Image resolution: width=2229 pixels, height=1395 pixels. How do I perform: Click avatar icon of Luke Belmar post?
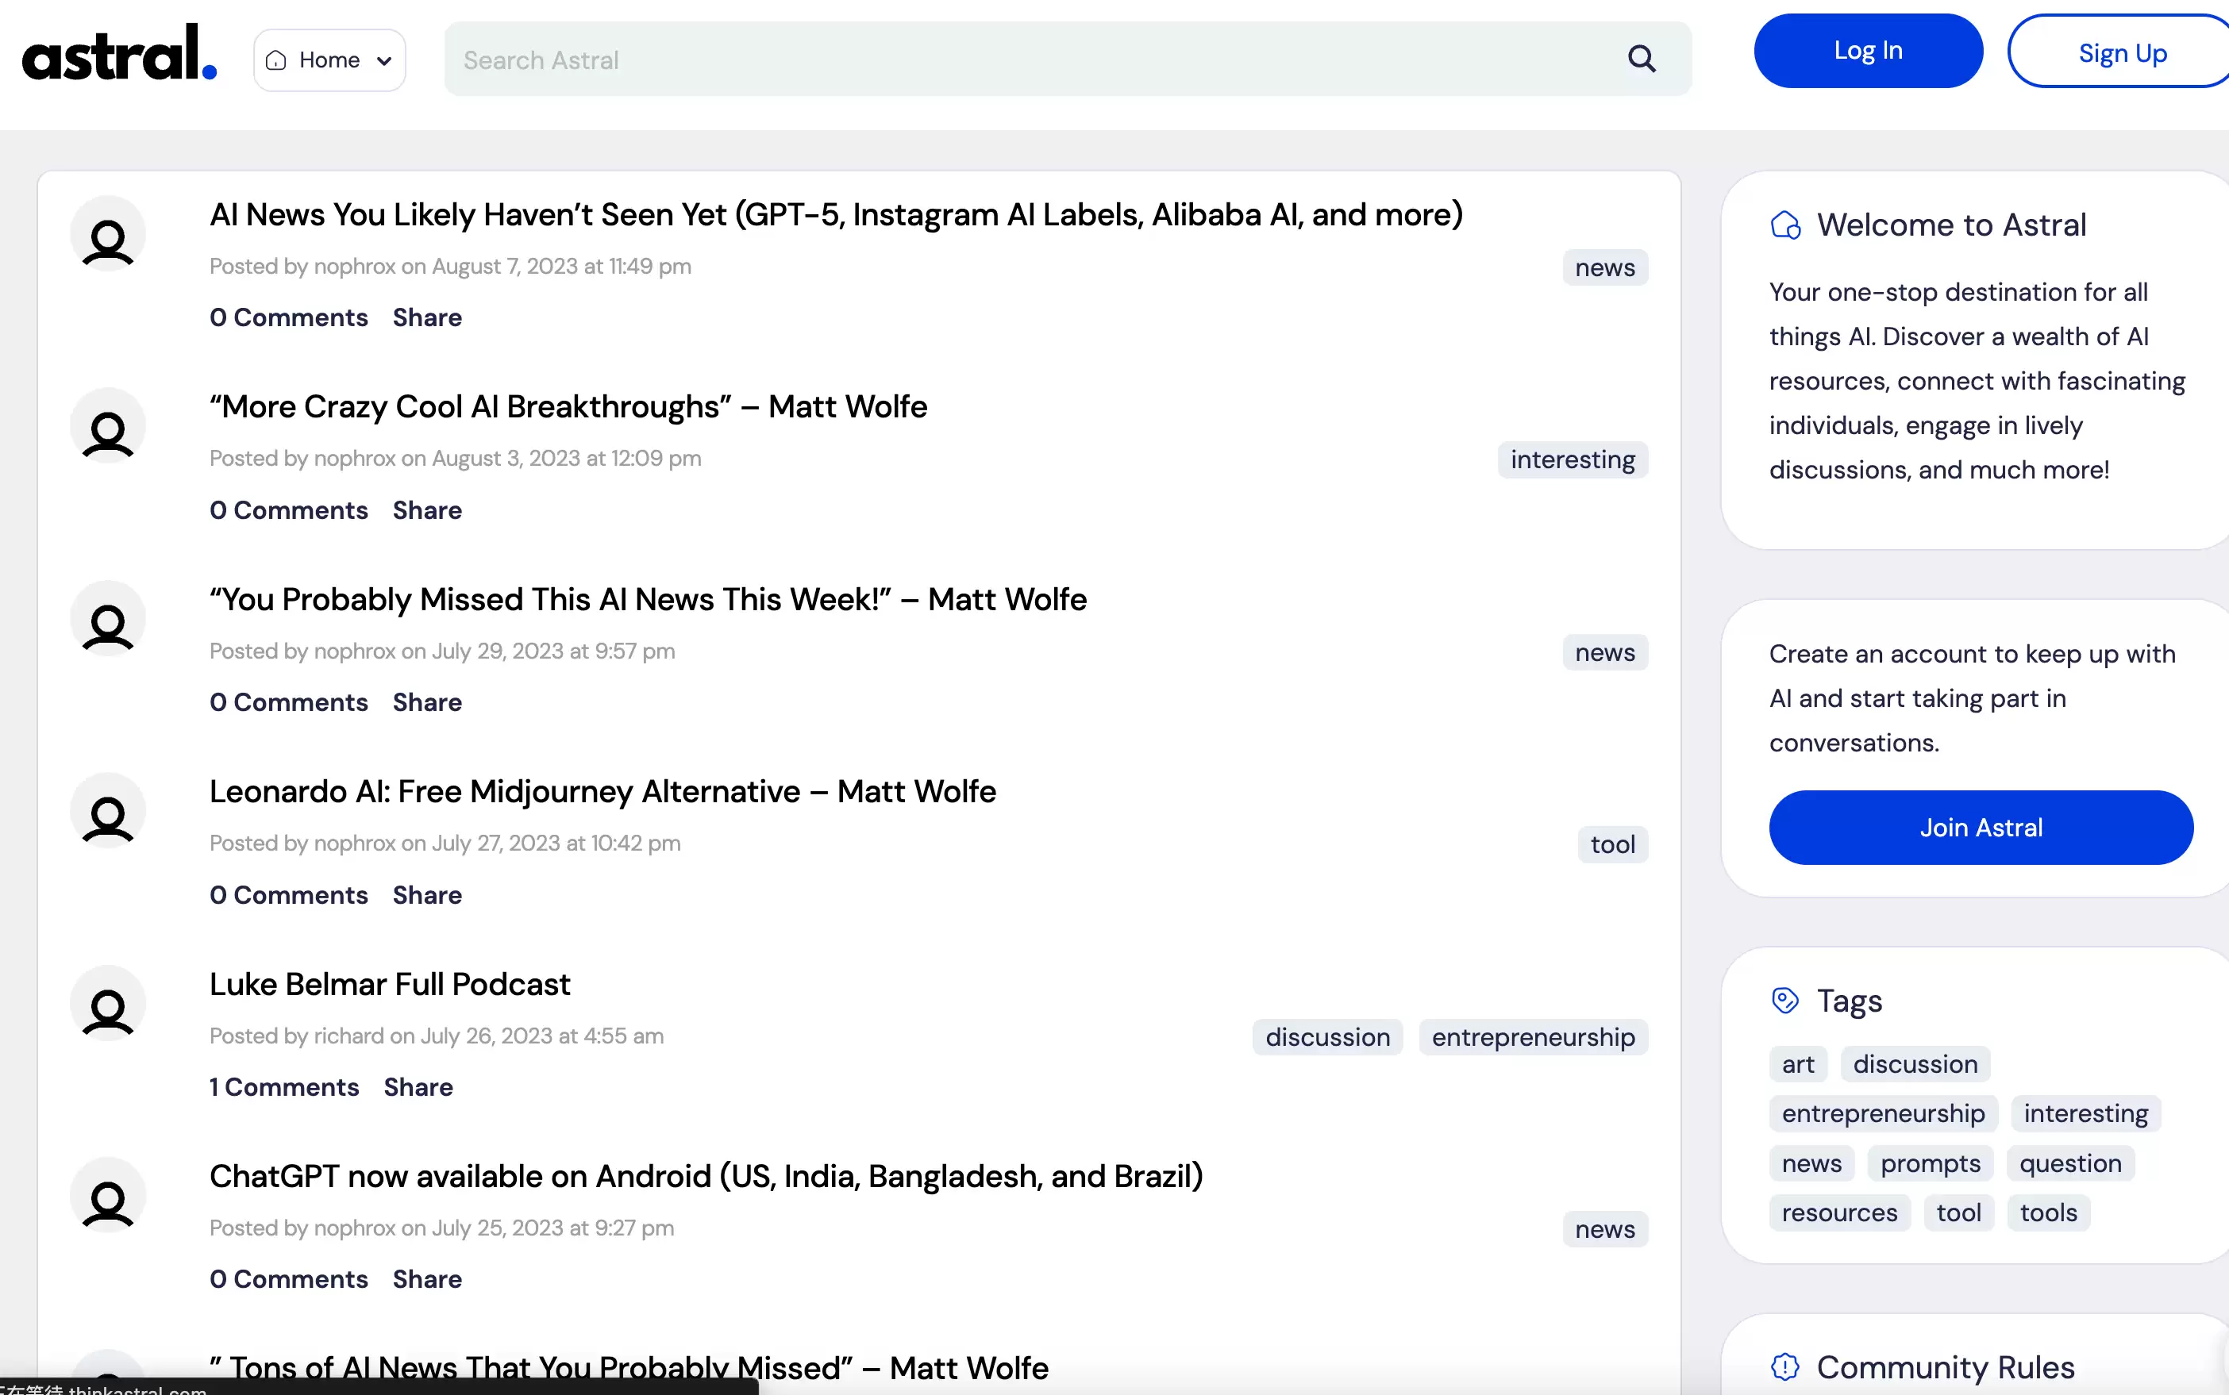click(108, 1004)
